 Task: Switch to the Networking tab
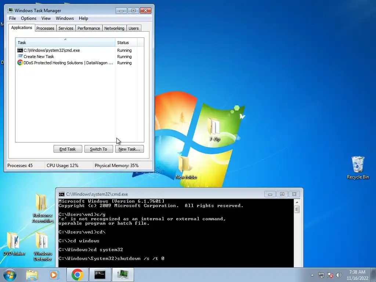click(114, 28)
